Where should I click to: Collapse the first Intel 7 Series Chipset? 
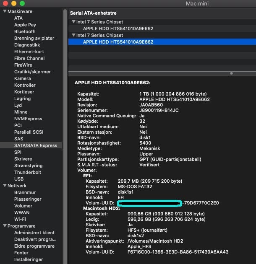coord(73,22)
